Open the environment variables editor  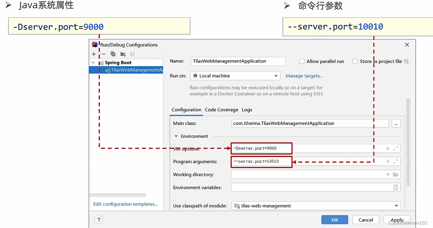(x=396, y=187)
